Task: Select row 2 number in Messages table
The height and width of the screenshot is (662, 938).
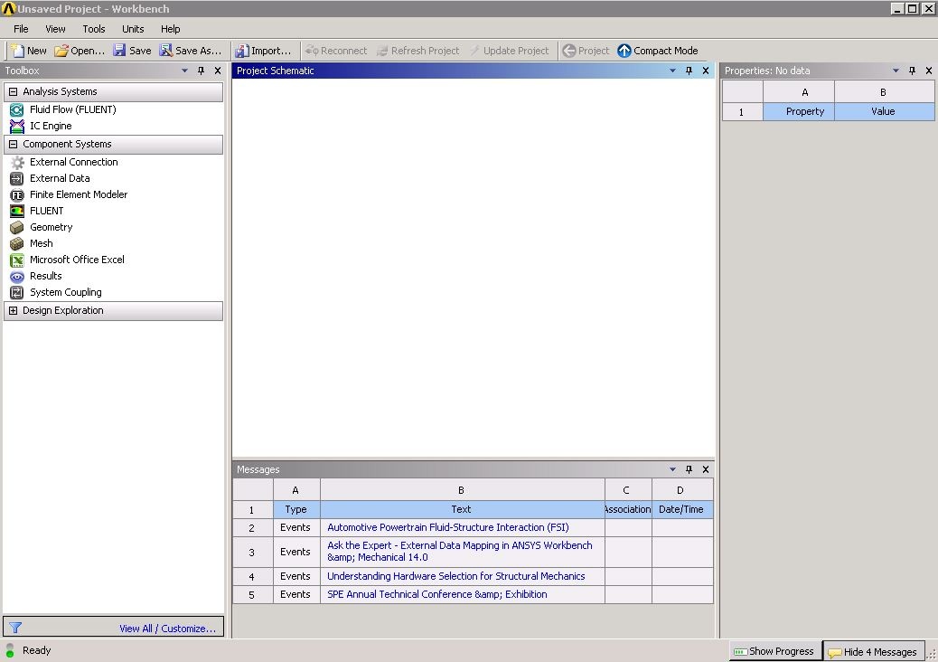Action: (x=252, y=528)
